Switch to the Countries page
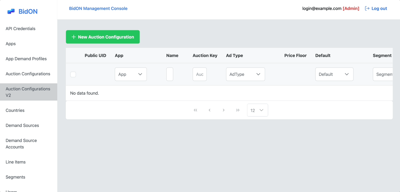The image size is (400, 192). pyautogui.click(x=15, y=110)
